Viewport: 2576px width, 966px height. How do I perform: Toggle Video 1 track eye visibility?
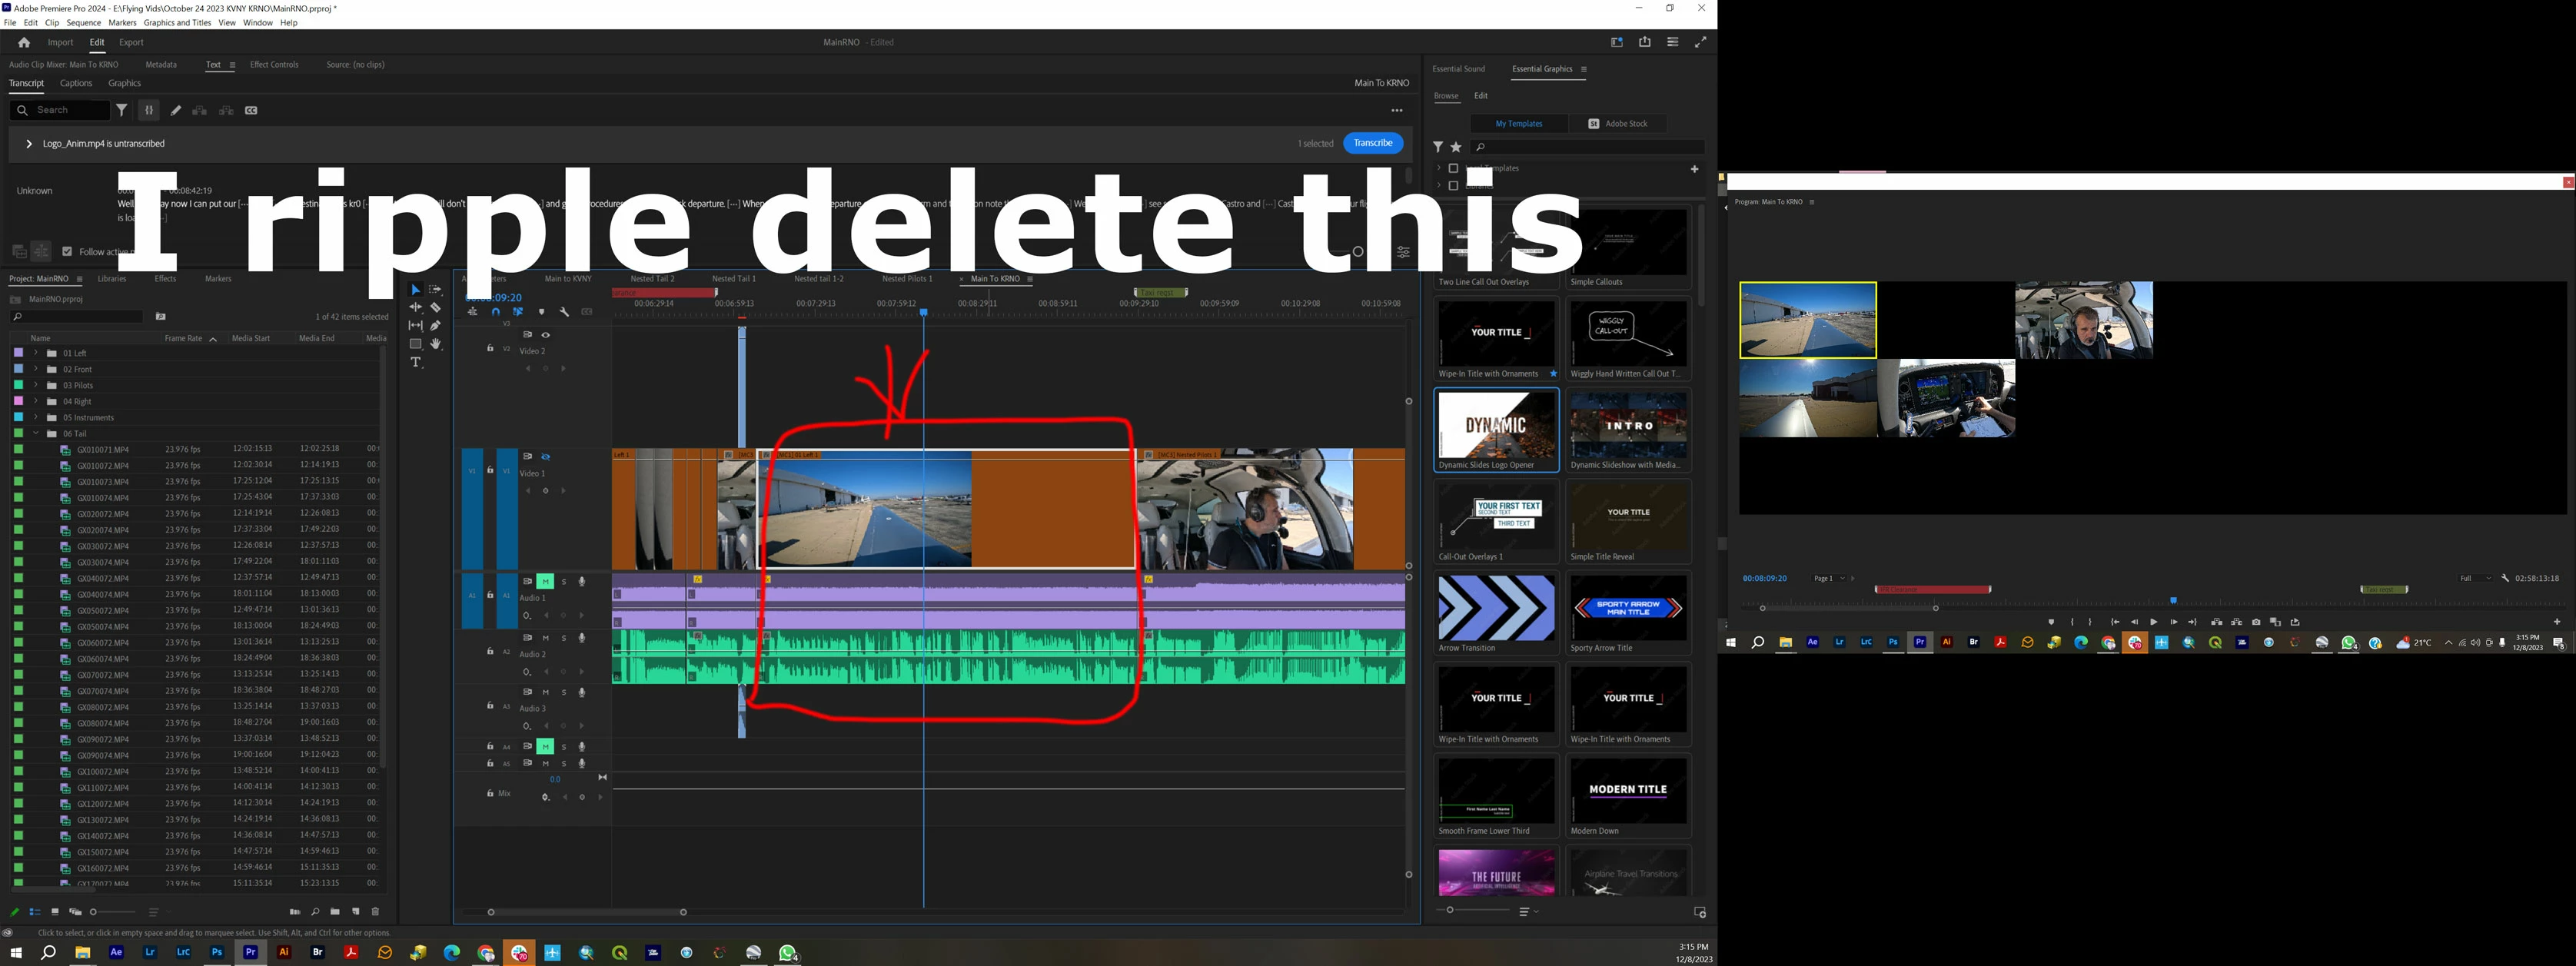click(x=546, y=457)
